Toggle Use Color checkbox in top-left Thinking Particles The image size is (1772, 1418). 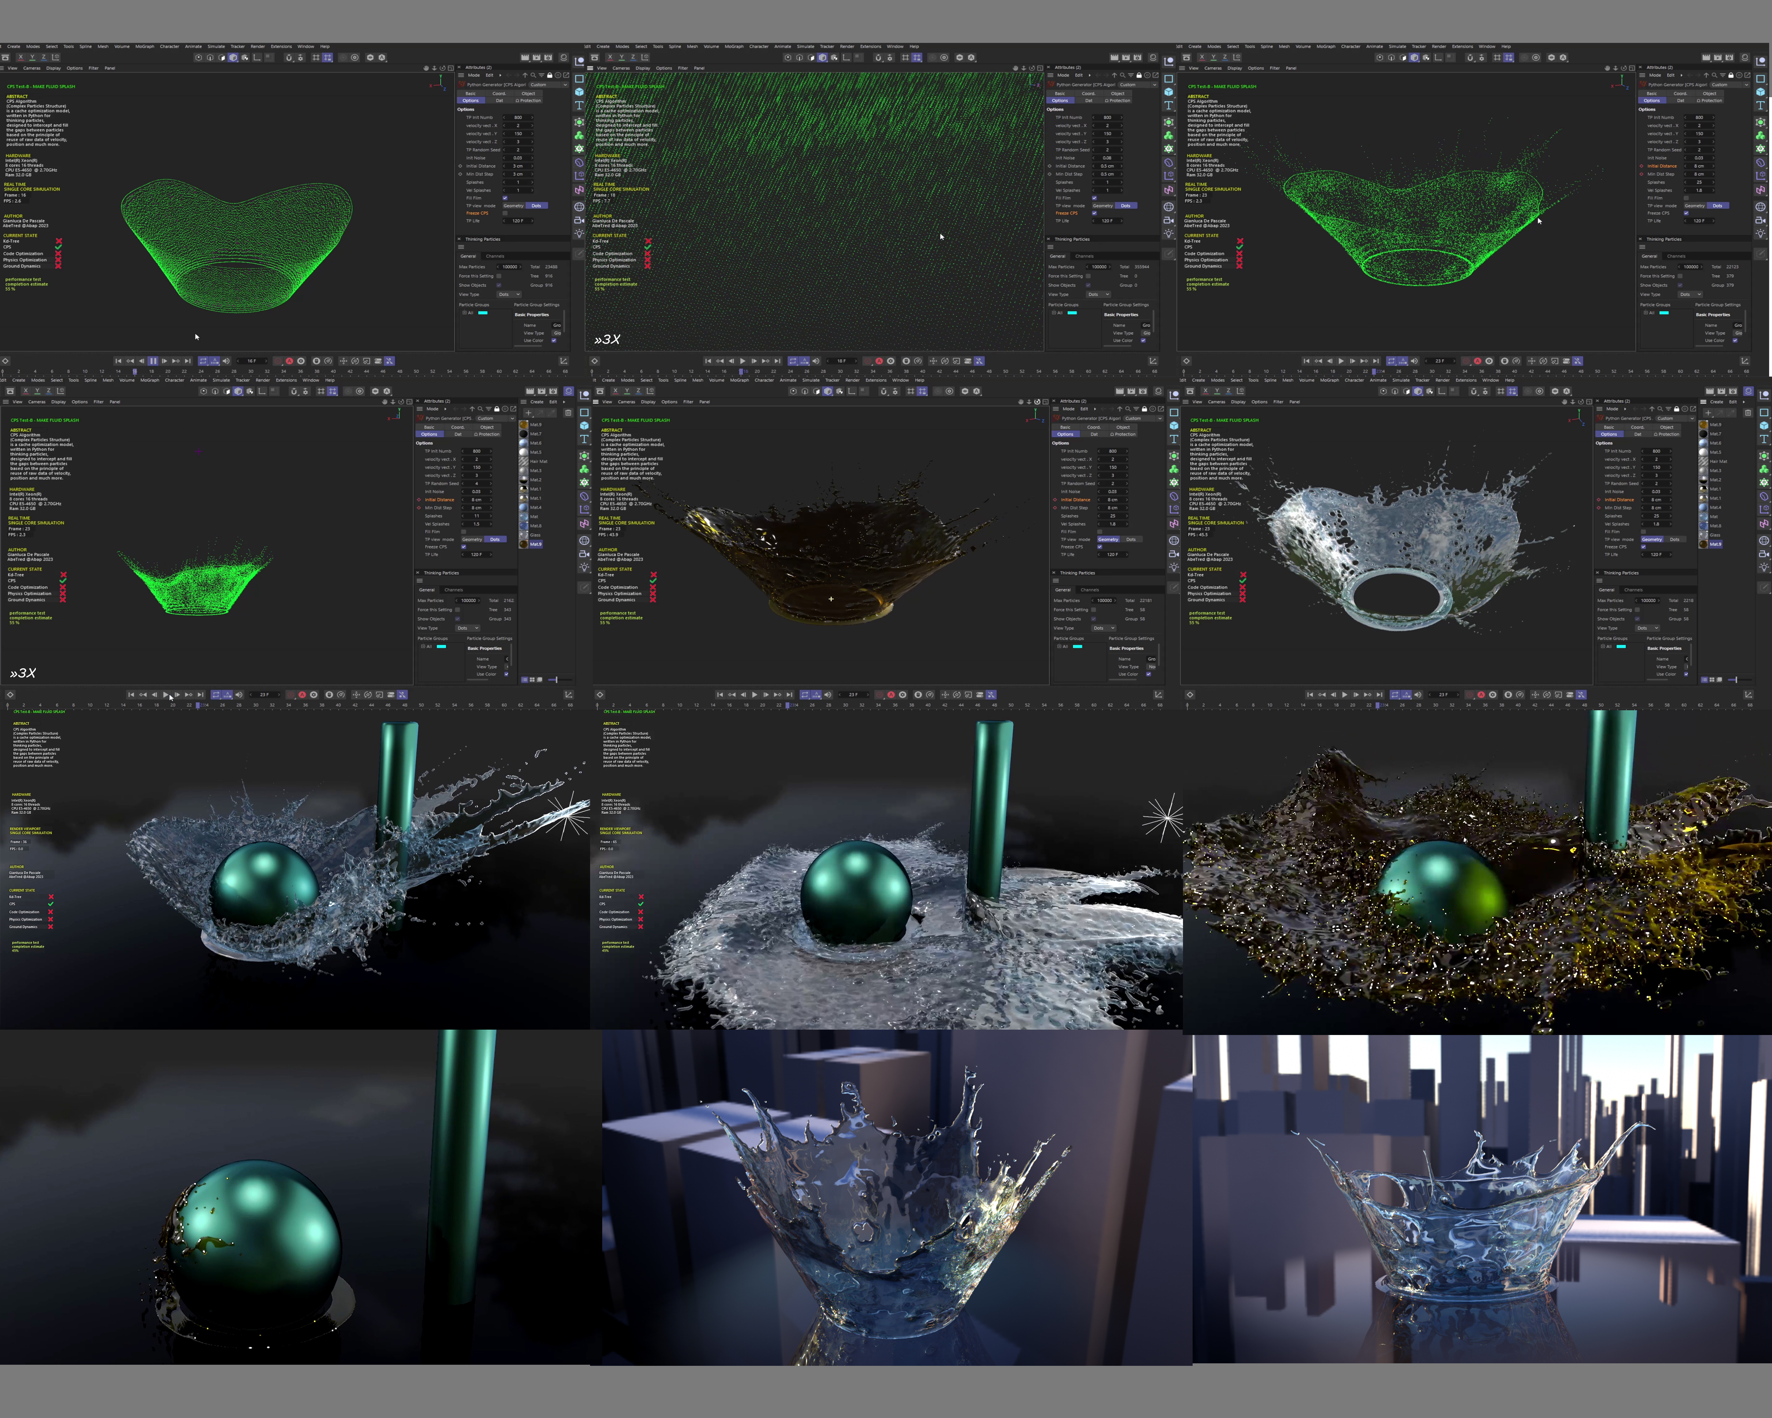pyautogui.click(x=554, y=340)
